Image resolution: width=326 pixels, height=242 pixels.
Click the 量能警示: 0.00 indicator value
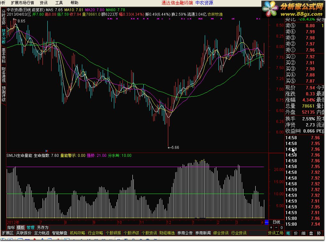pos(73,156)
